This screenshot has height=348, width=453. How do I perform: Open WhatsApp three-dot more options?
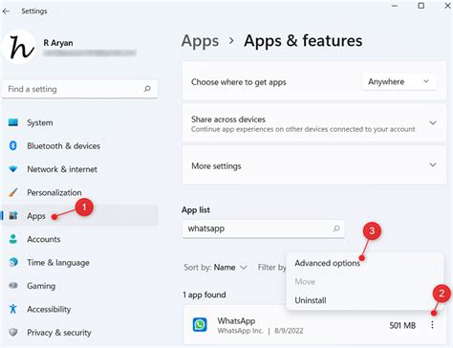coord(432,325)
